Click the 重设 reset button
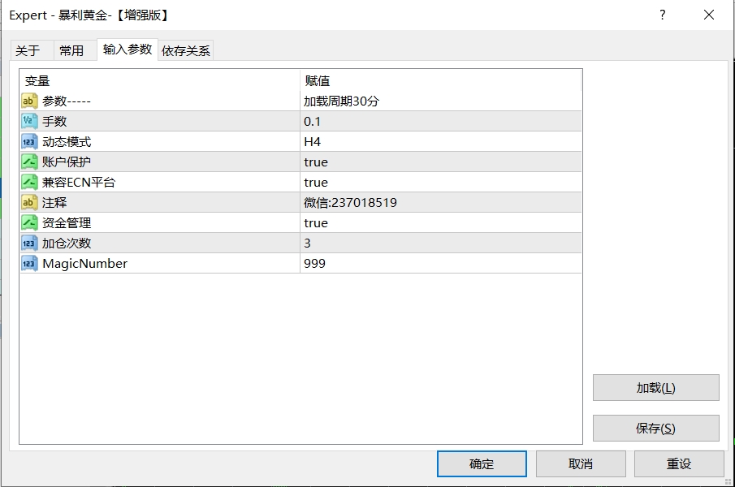 click(678, 464)
